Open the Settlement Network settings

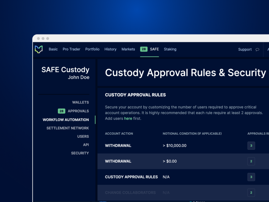(x=68, y=128)
